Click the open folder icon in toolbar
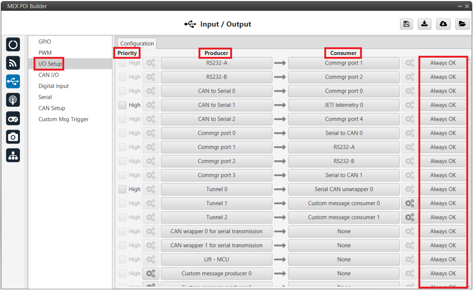473x290 pixels. [x=462, y=24]
